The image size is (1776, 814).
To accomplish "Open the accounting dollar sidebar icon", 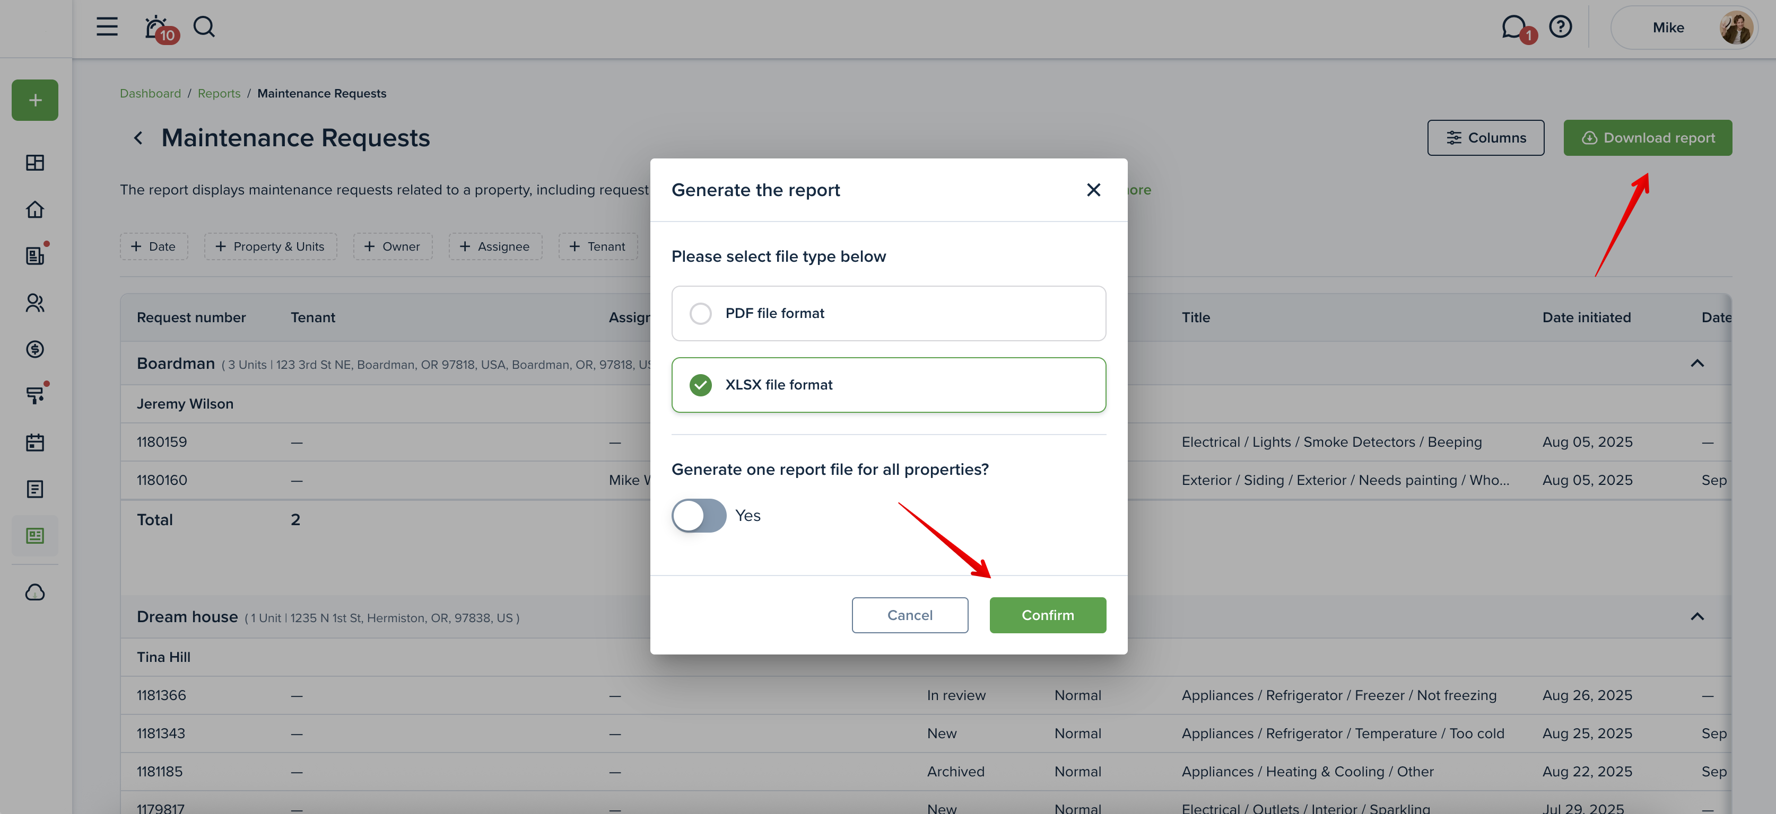I will (x=35, y=349).
